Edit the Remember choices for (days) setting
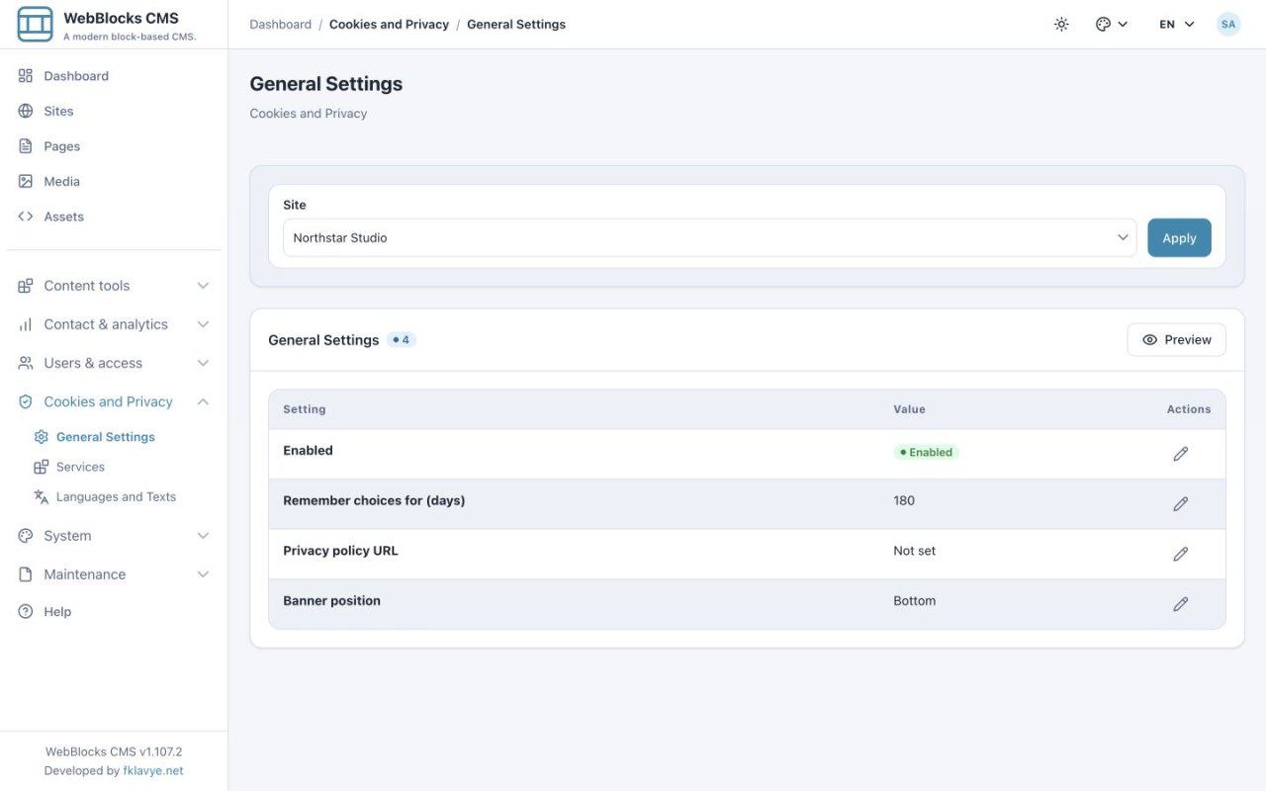Image resolution: width=1266 pixels, height=791 pixels. (1180, 504)
